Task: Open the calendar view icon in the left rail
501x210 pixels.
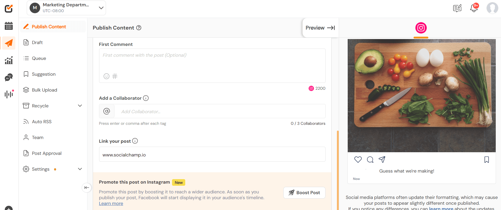Action: (9, 26)
